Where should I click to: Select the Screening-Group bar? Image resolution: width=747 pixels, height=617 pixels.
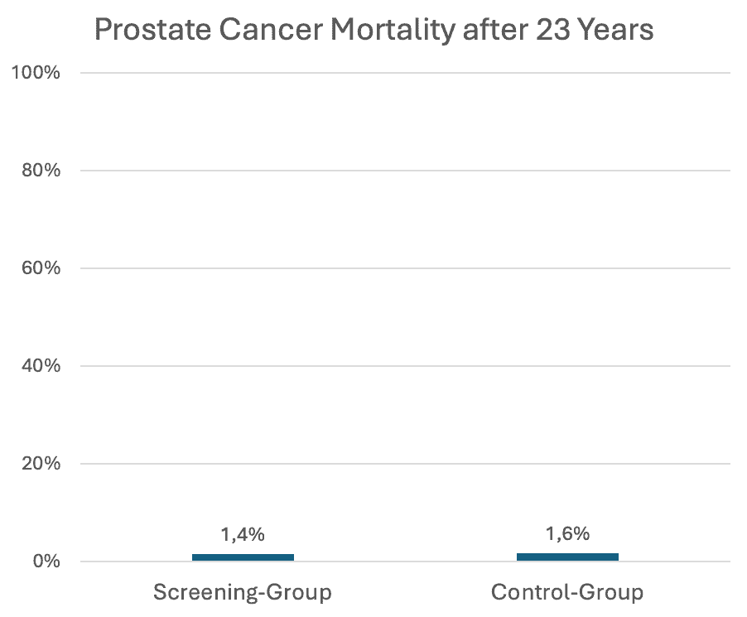click(243, 557)
